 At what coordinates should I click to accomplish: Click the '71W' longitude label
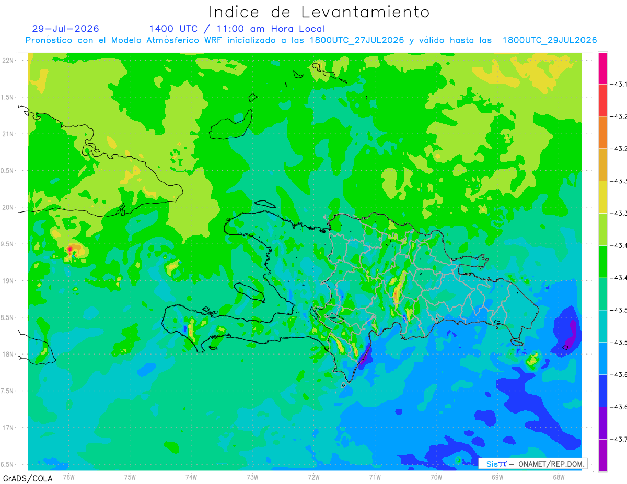(x=375, y=477)
